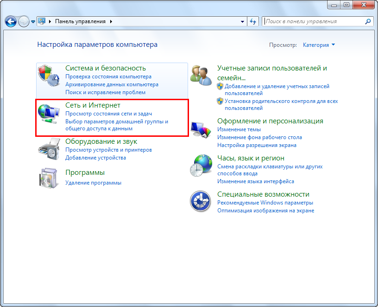Close the Control Panel window

[x=364, y=5]
